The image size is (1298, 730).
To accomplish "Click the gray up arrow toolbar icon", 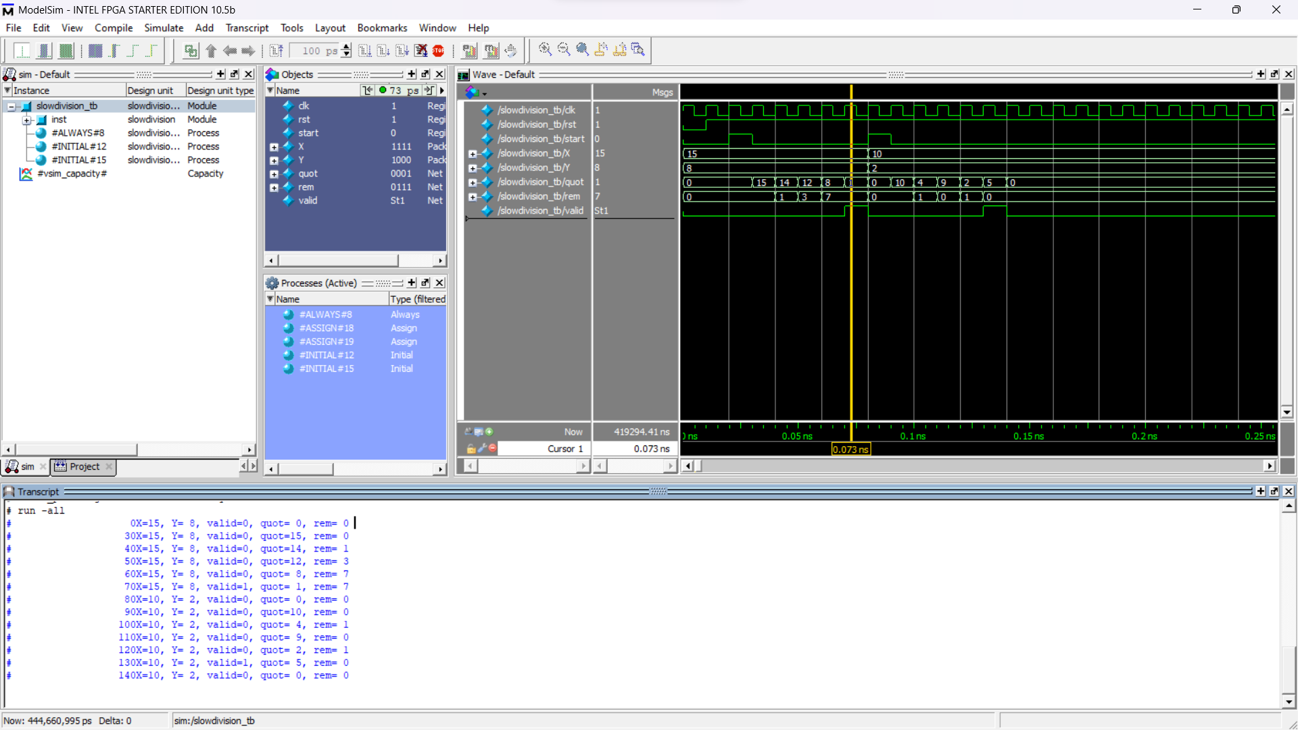I will tap(211, 51).
